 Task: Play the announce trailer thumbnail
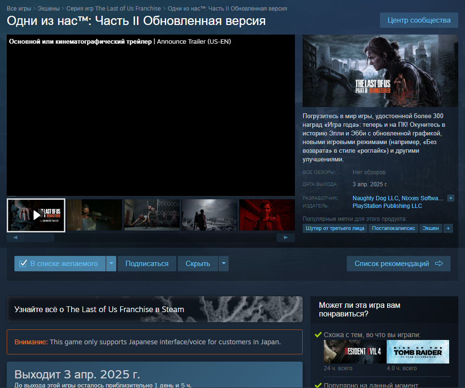(x=36, y=215)
